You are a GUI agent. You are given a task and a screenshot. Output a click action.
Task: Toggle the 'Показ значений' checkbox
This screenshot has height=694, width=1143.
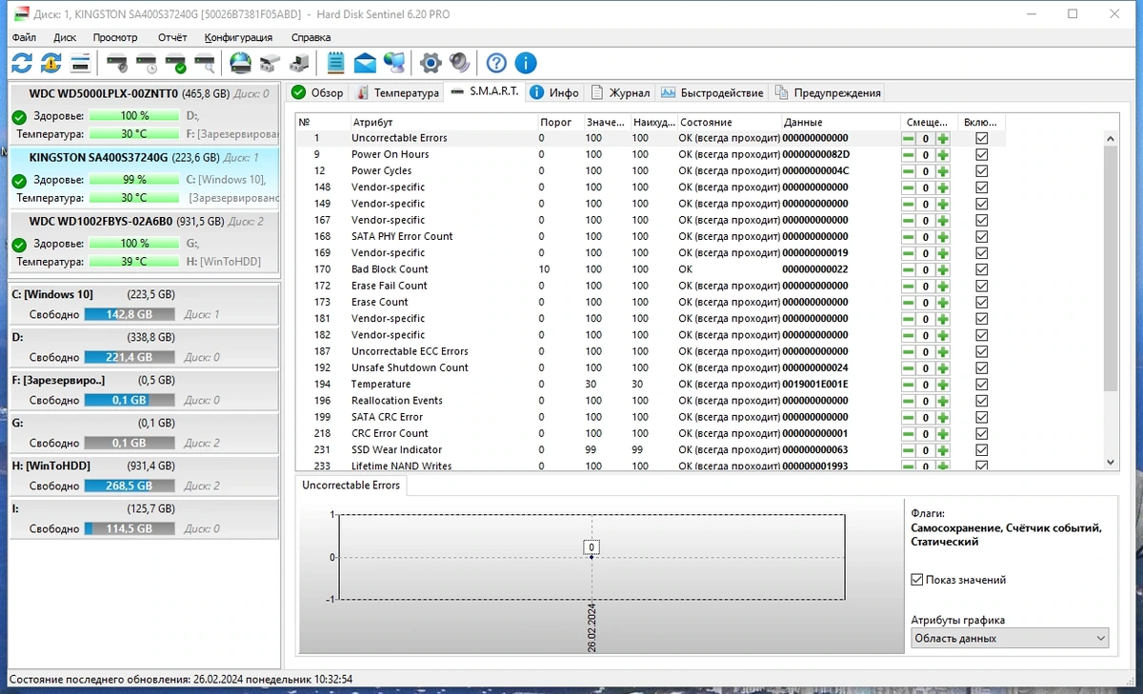(x=917, y=580)
